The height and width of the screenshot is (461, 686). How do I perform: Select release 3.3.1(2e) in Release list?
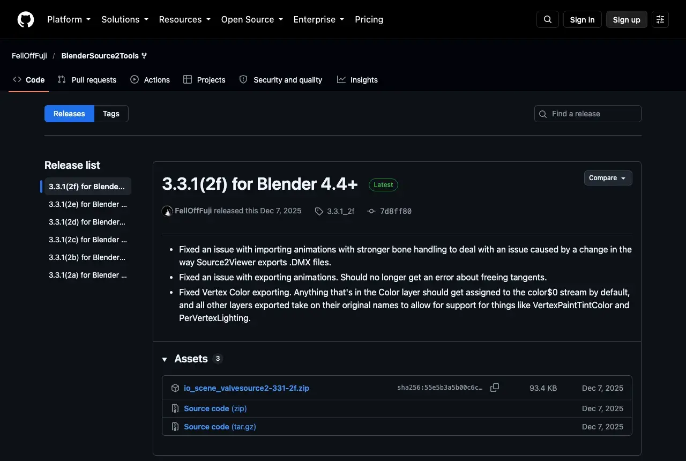[x=88, y=204]
